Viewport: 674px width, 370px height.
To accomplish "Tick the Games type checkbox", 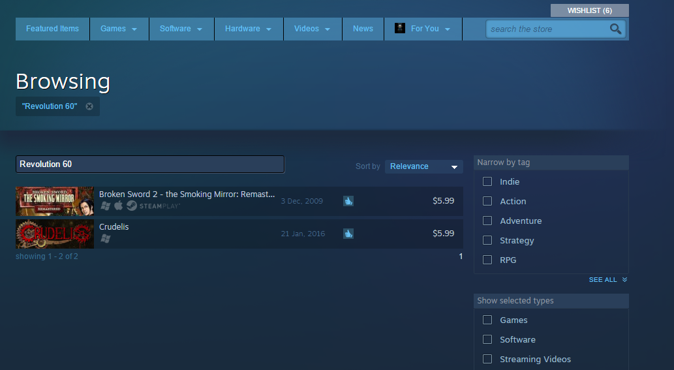I will (x=487, y=320).
